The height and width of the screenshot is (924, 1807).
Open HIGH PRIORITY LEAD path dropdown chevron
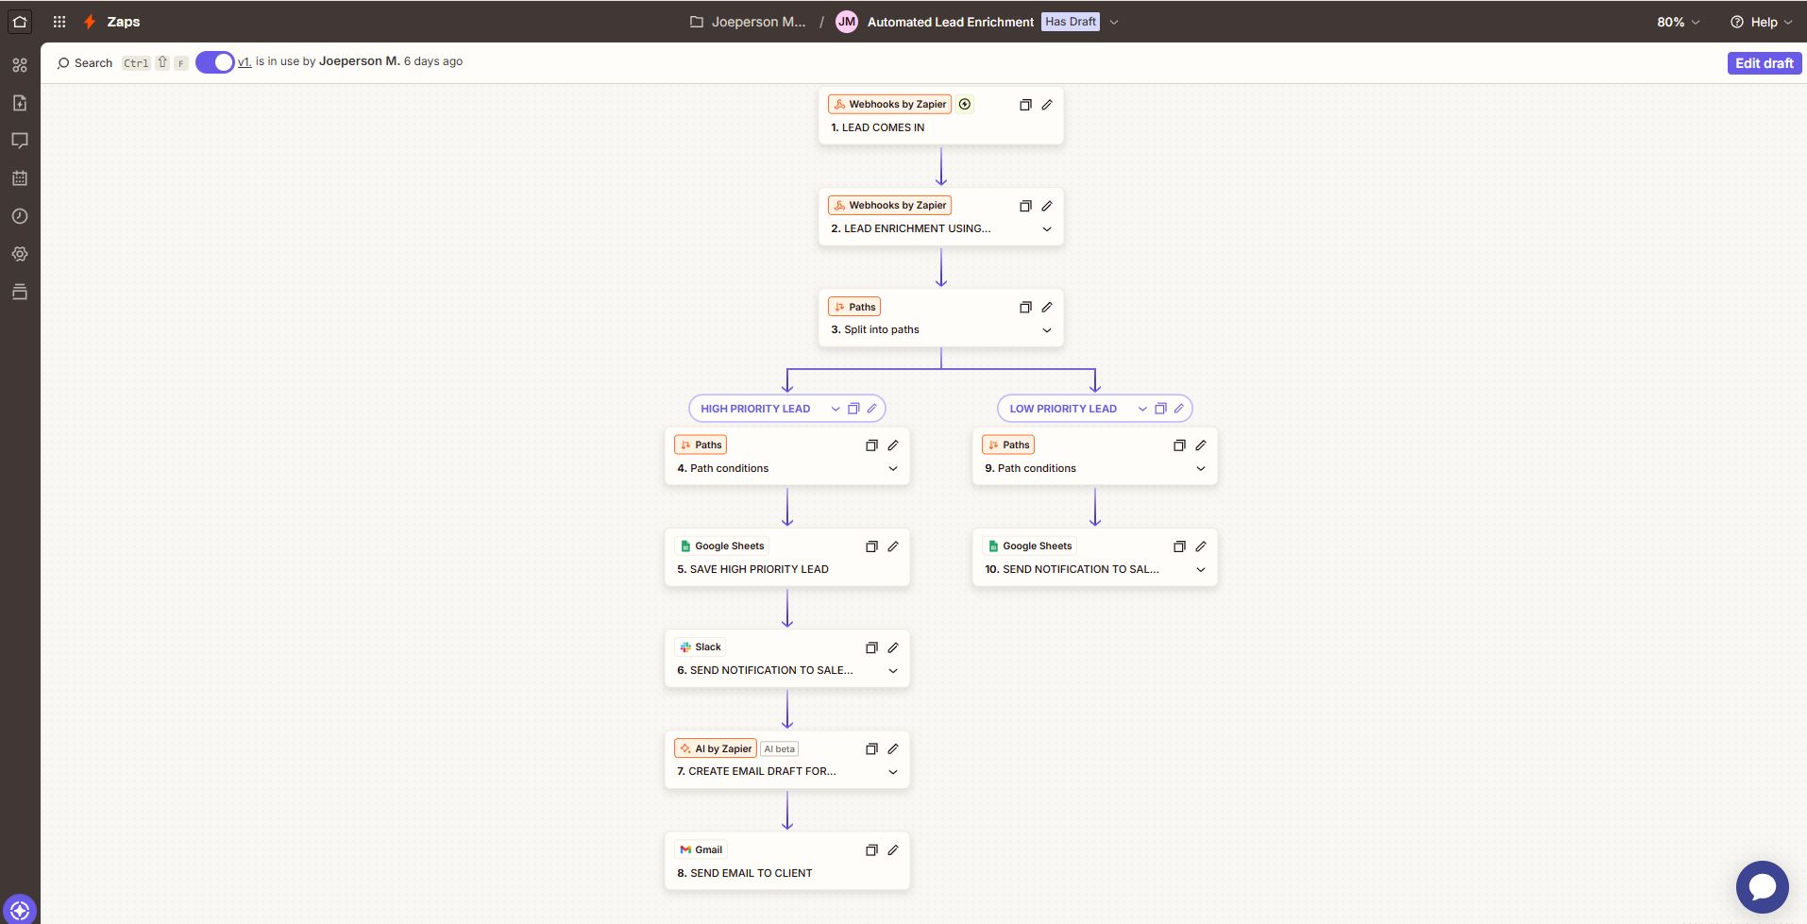(x=836, y=409)
